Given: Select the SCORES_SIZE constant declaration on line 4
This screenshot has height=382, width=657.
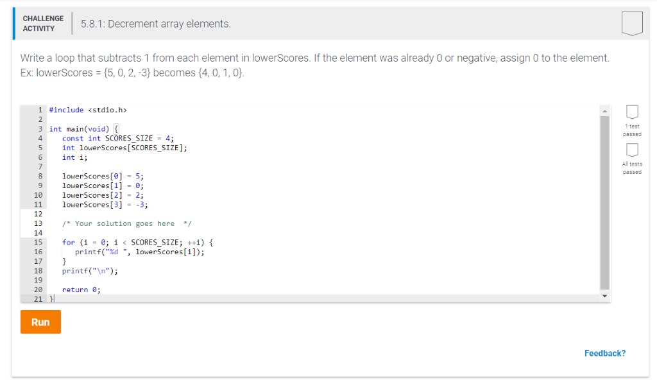Looking at the screenshot, I should 120,138.
